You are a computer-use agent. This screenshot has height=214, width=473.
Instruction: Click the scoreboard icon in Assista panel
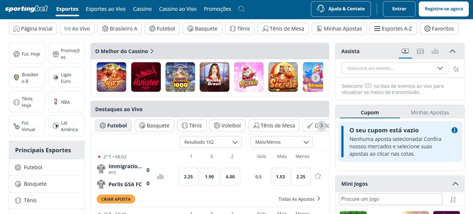(420, 51)
